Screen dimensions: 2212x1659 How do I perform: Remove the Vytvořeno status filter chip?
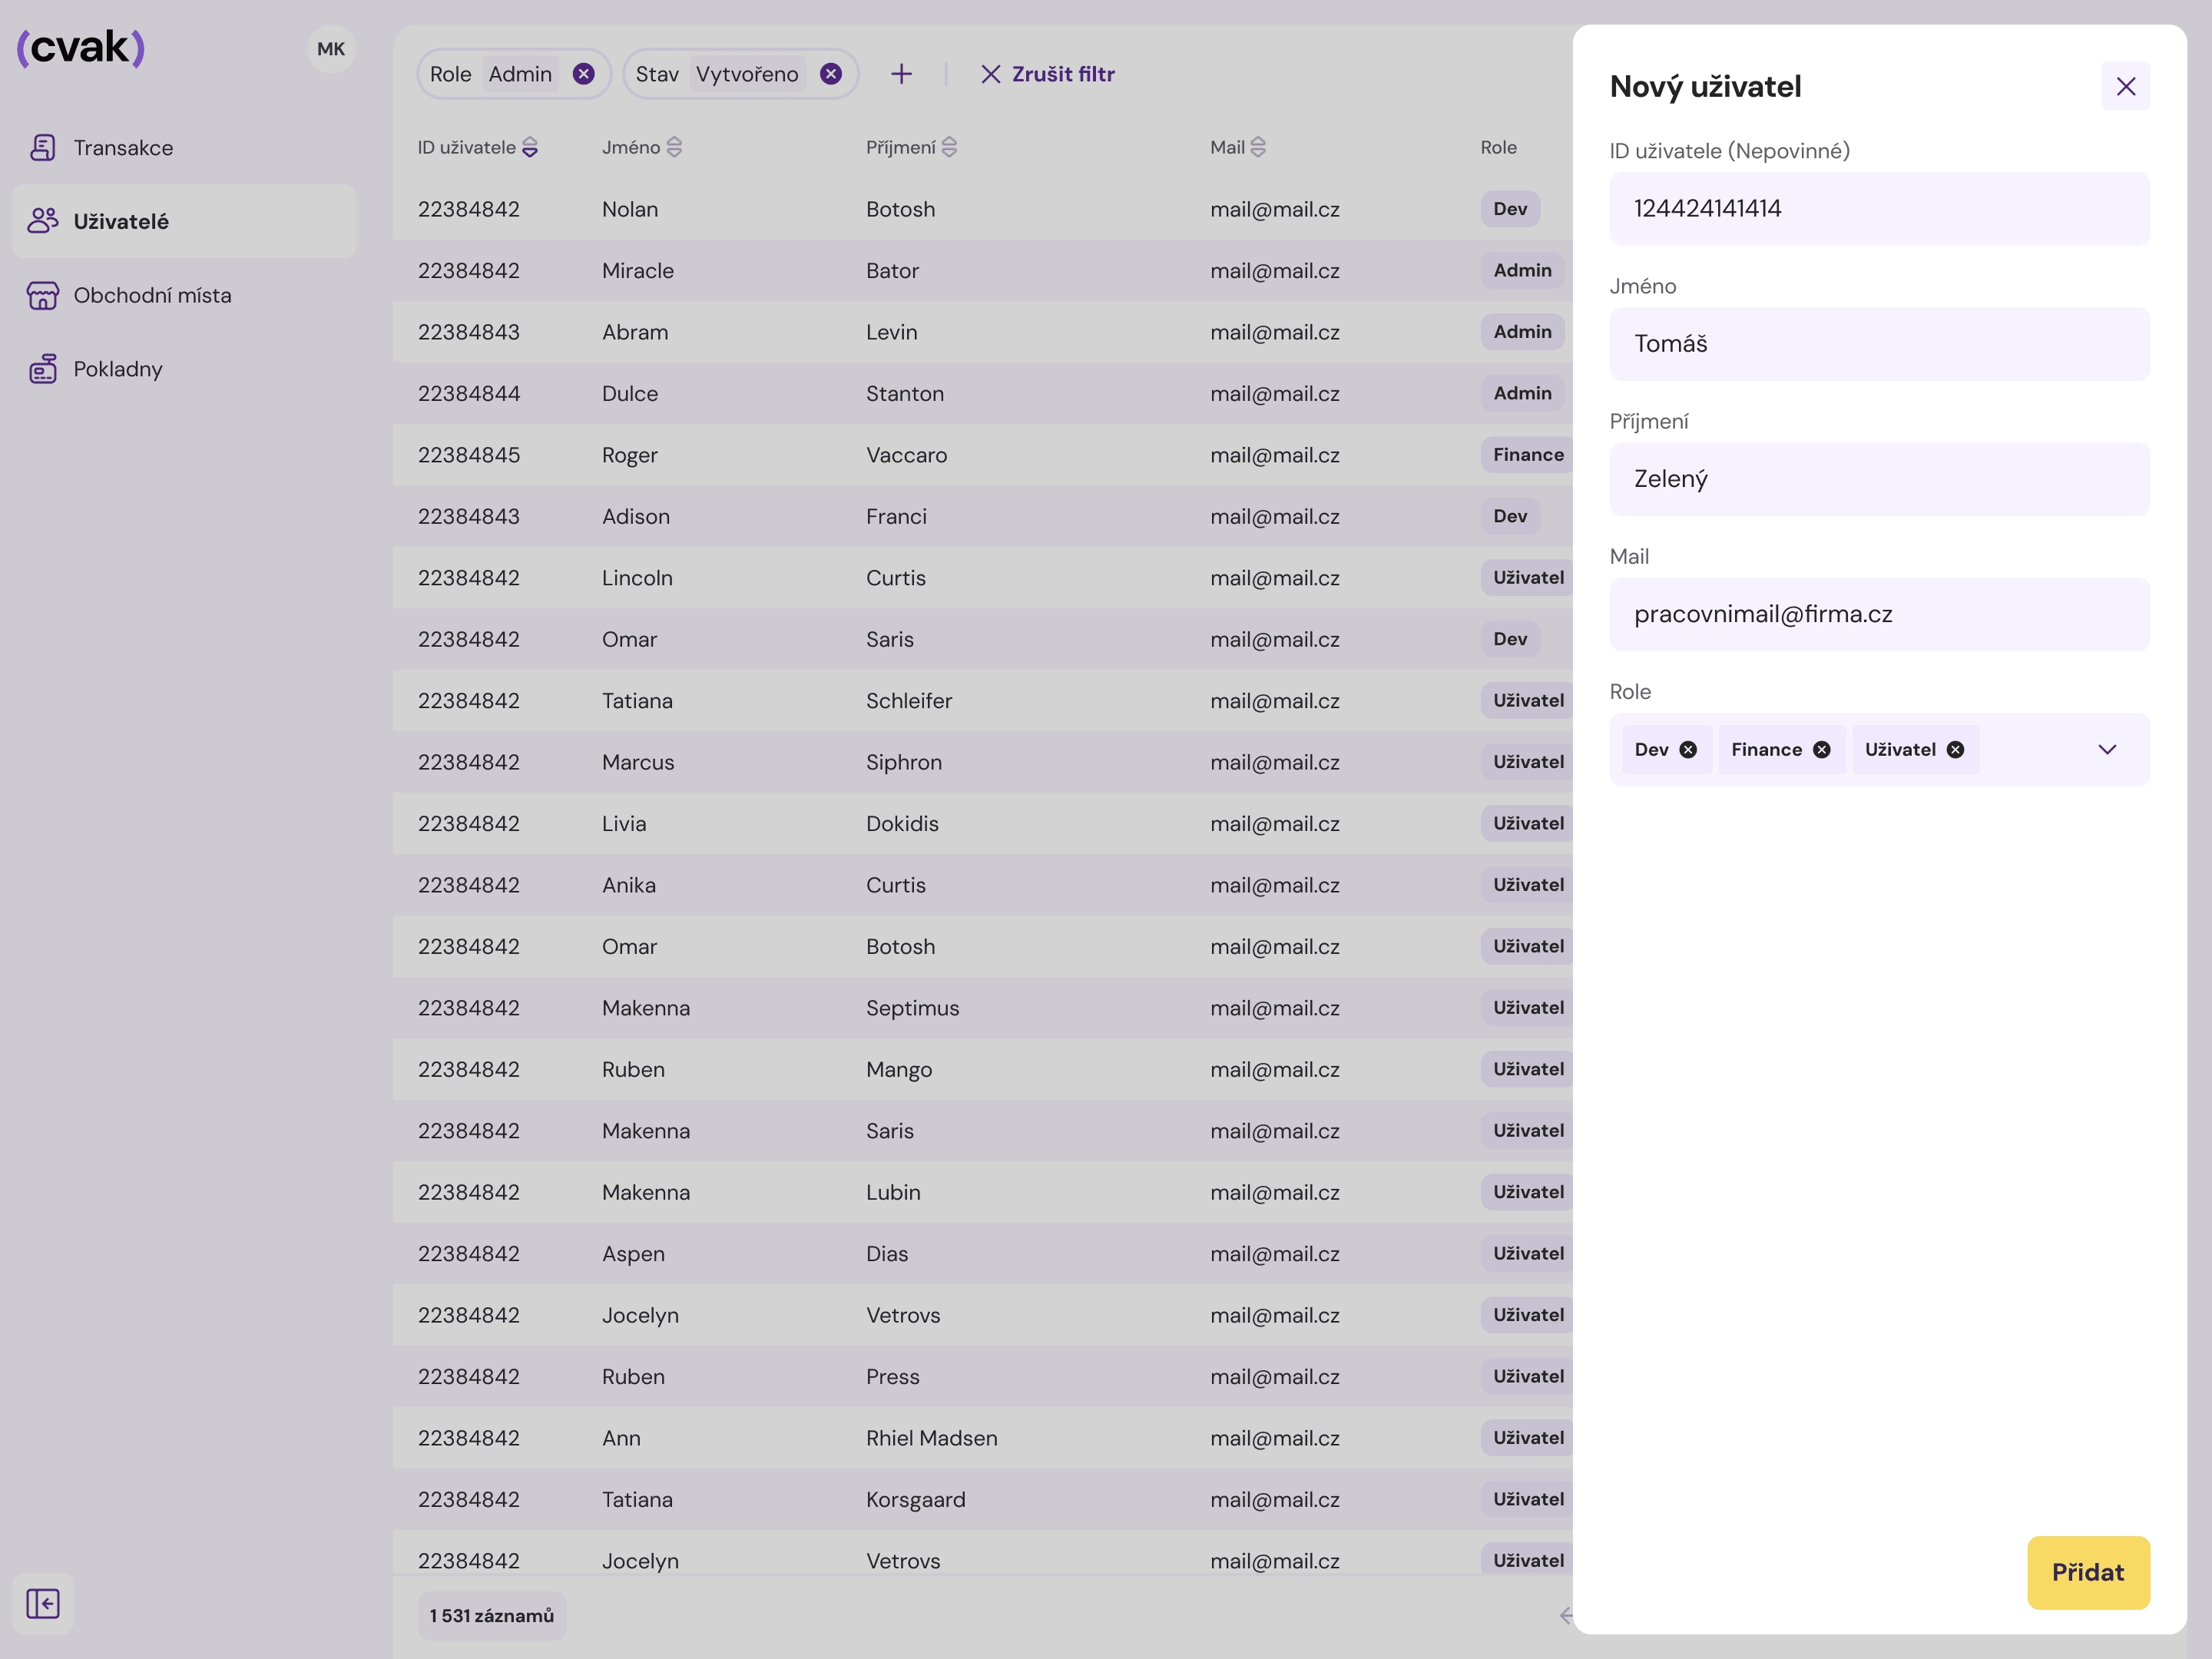pos(830,74)
